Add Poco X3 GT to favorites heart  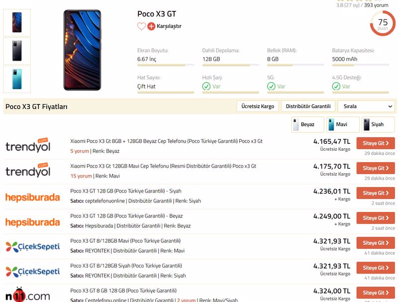point(141,26)
